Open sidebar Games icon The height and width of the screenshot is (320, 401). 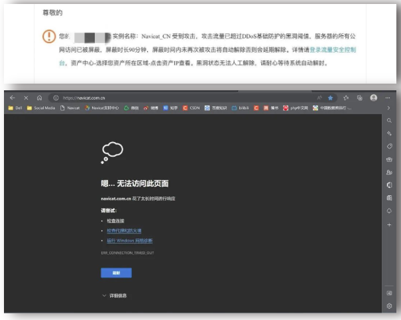click(x=389, y=172)
